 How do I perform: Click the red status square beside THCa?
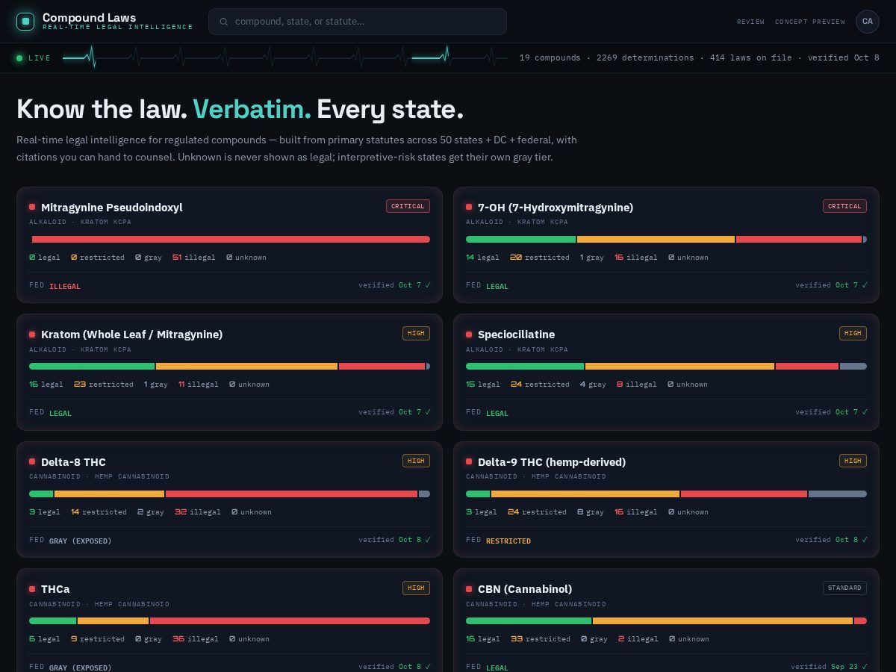[x=32, y=589]
